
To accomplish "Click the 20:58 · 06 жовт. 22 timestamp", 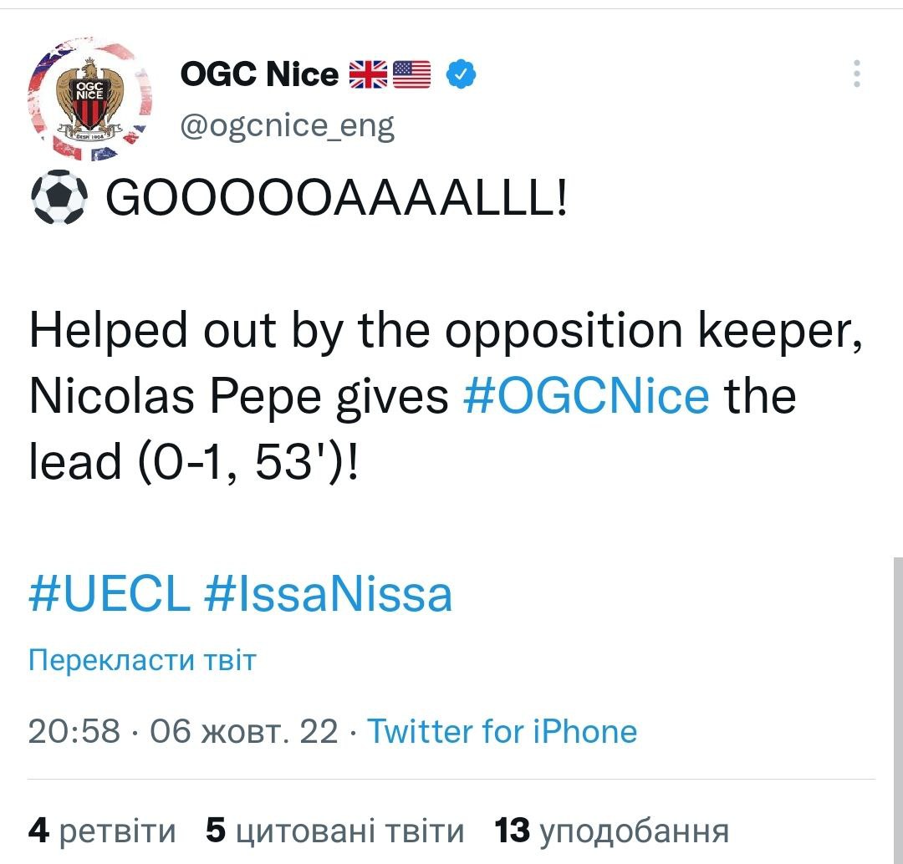I will (x=183, y=732).
